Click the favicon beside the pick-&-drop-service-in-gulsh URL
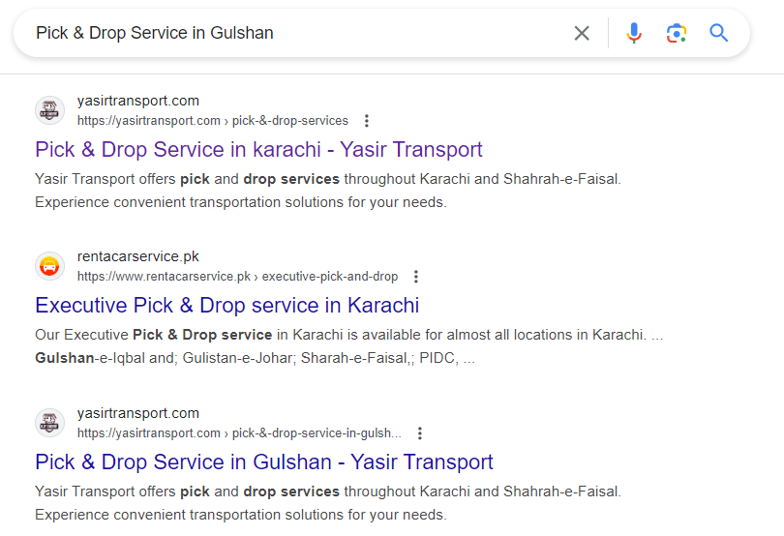Screen dimensions: 784x536 pos(50,423)
